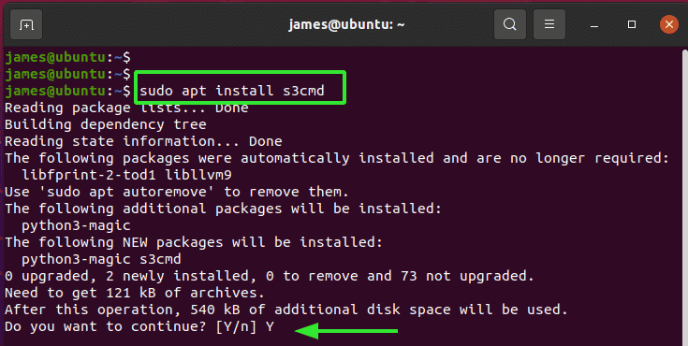Click the [Y/n] prompt options text
The height and width of the screenshot is (346, 688).
point(237,326)
